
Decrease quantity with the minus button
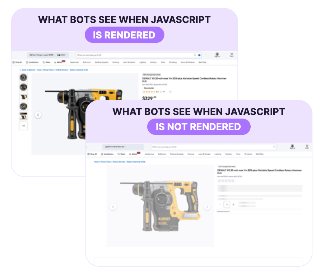click(x=220, y=205)
